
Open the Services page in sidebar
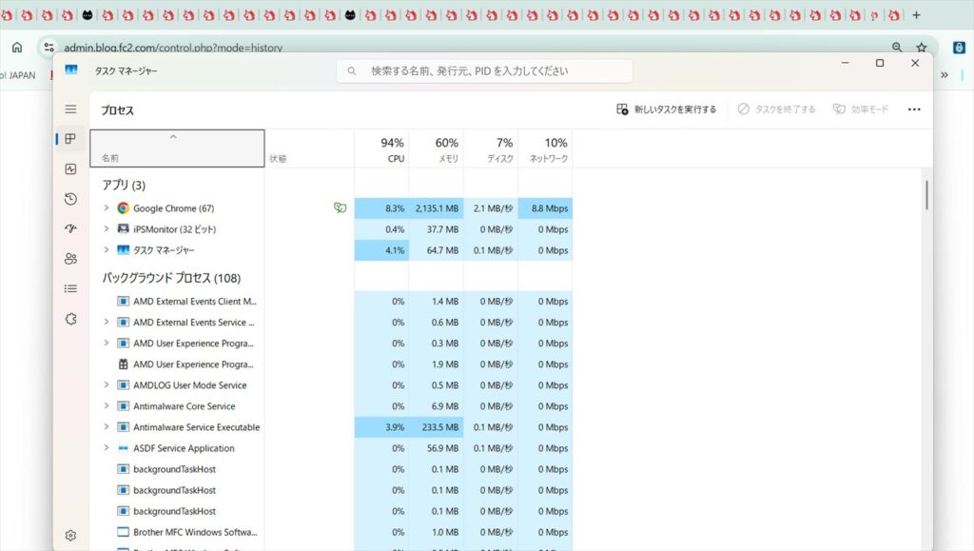(x=70, y=319)
